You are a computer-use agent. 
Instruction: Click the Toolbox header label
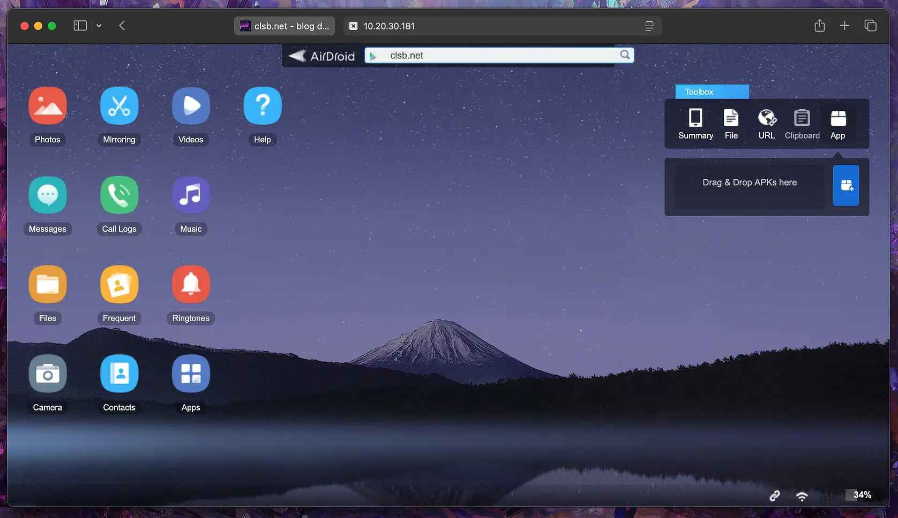[712, 92]
